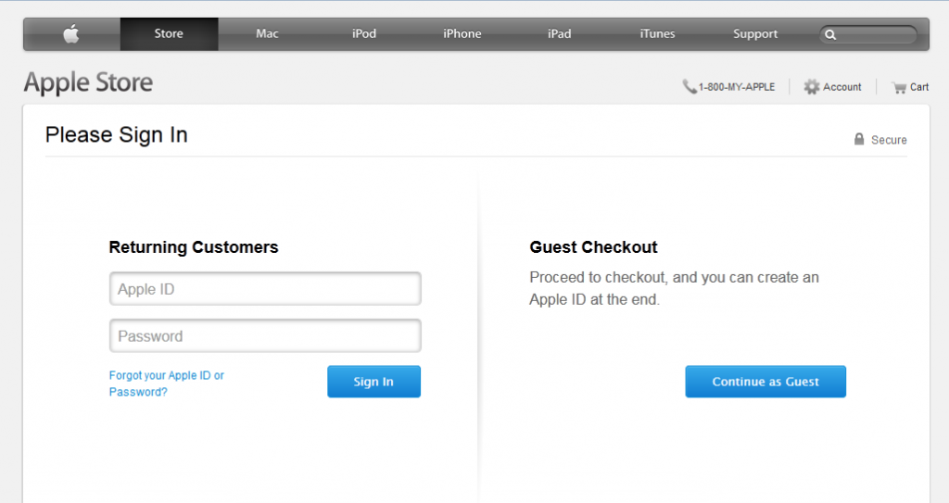Viewport: 949px width, 503px height.
Task: Click the Secure label text
Action: pyautogui.click(x=889, y=140)
